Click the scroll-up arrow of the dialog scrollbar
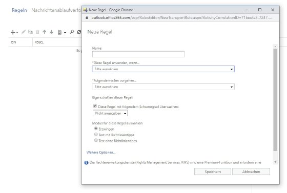287x193 pixels. point(275,47)
